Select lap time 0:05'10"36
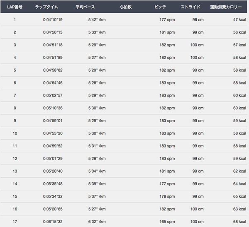249x227 pixels. [x=53, y=108]
